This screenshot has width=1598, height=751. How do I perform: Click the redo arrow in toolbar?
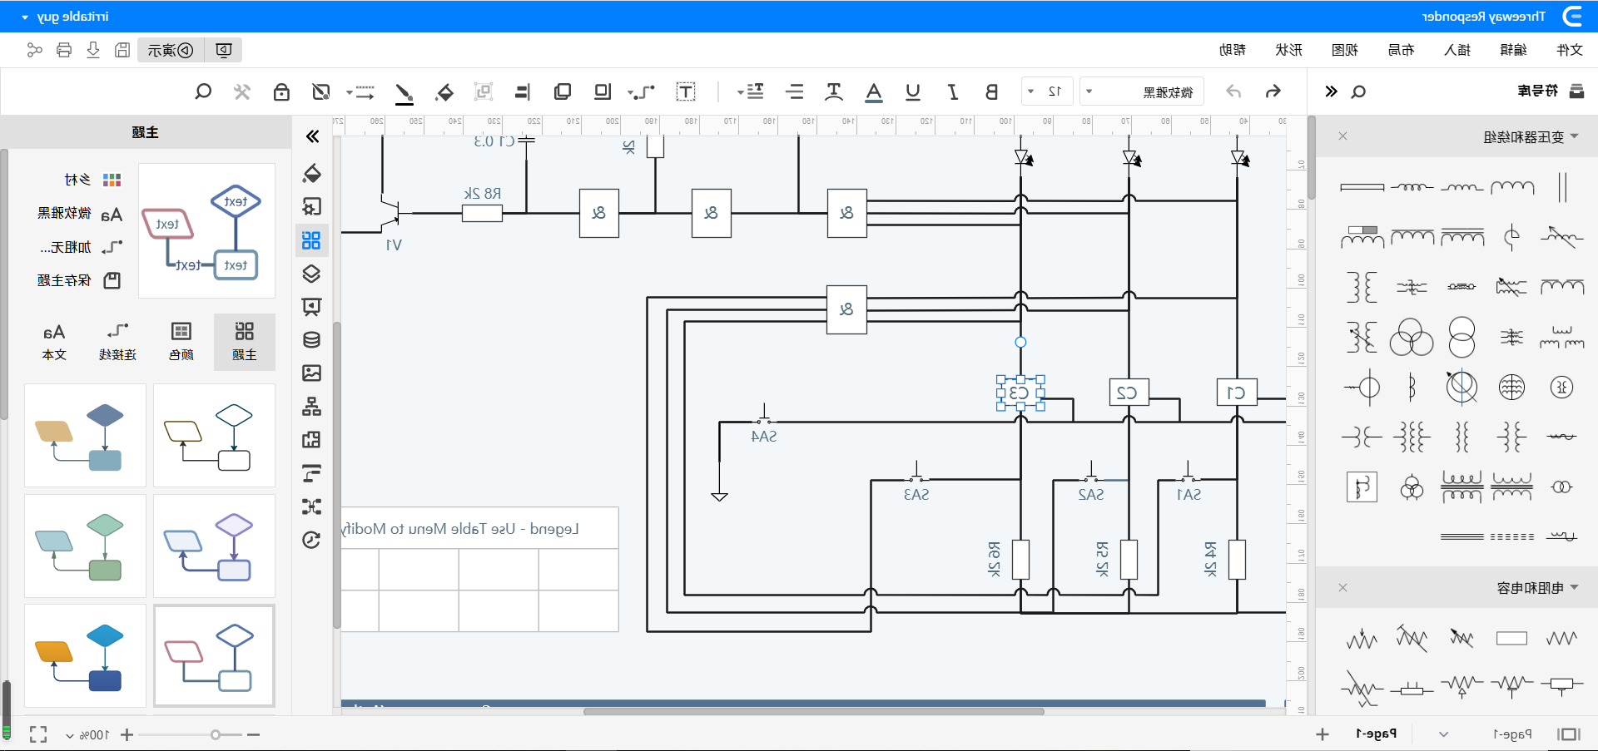click(x=1273, y=91)
